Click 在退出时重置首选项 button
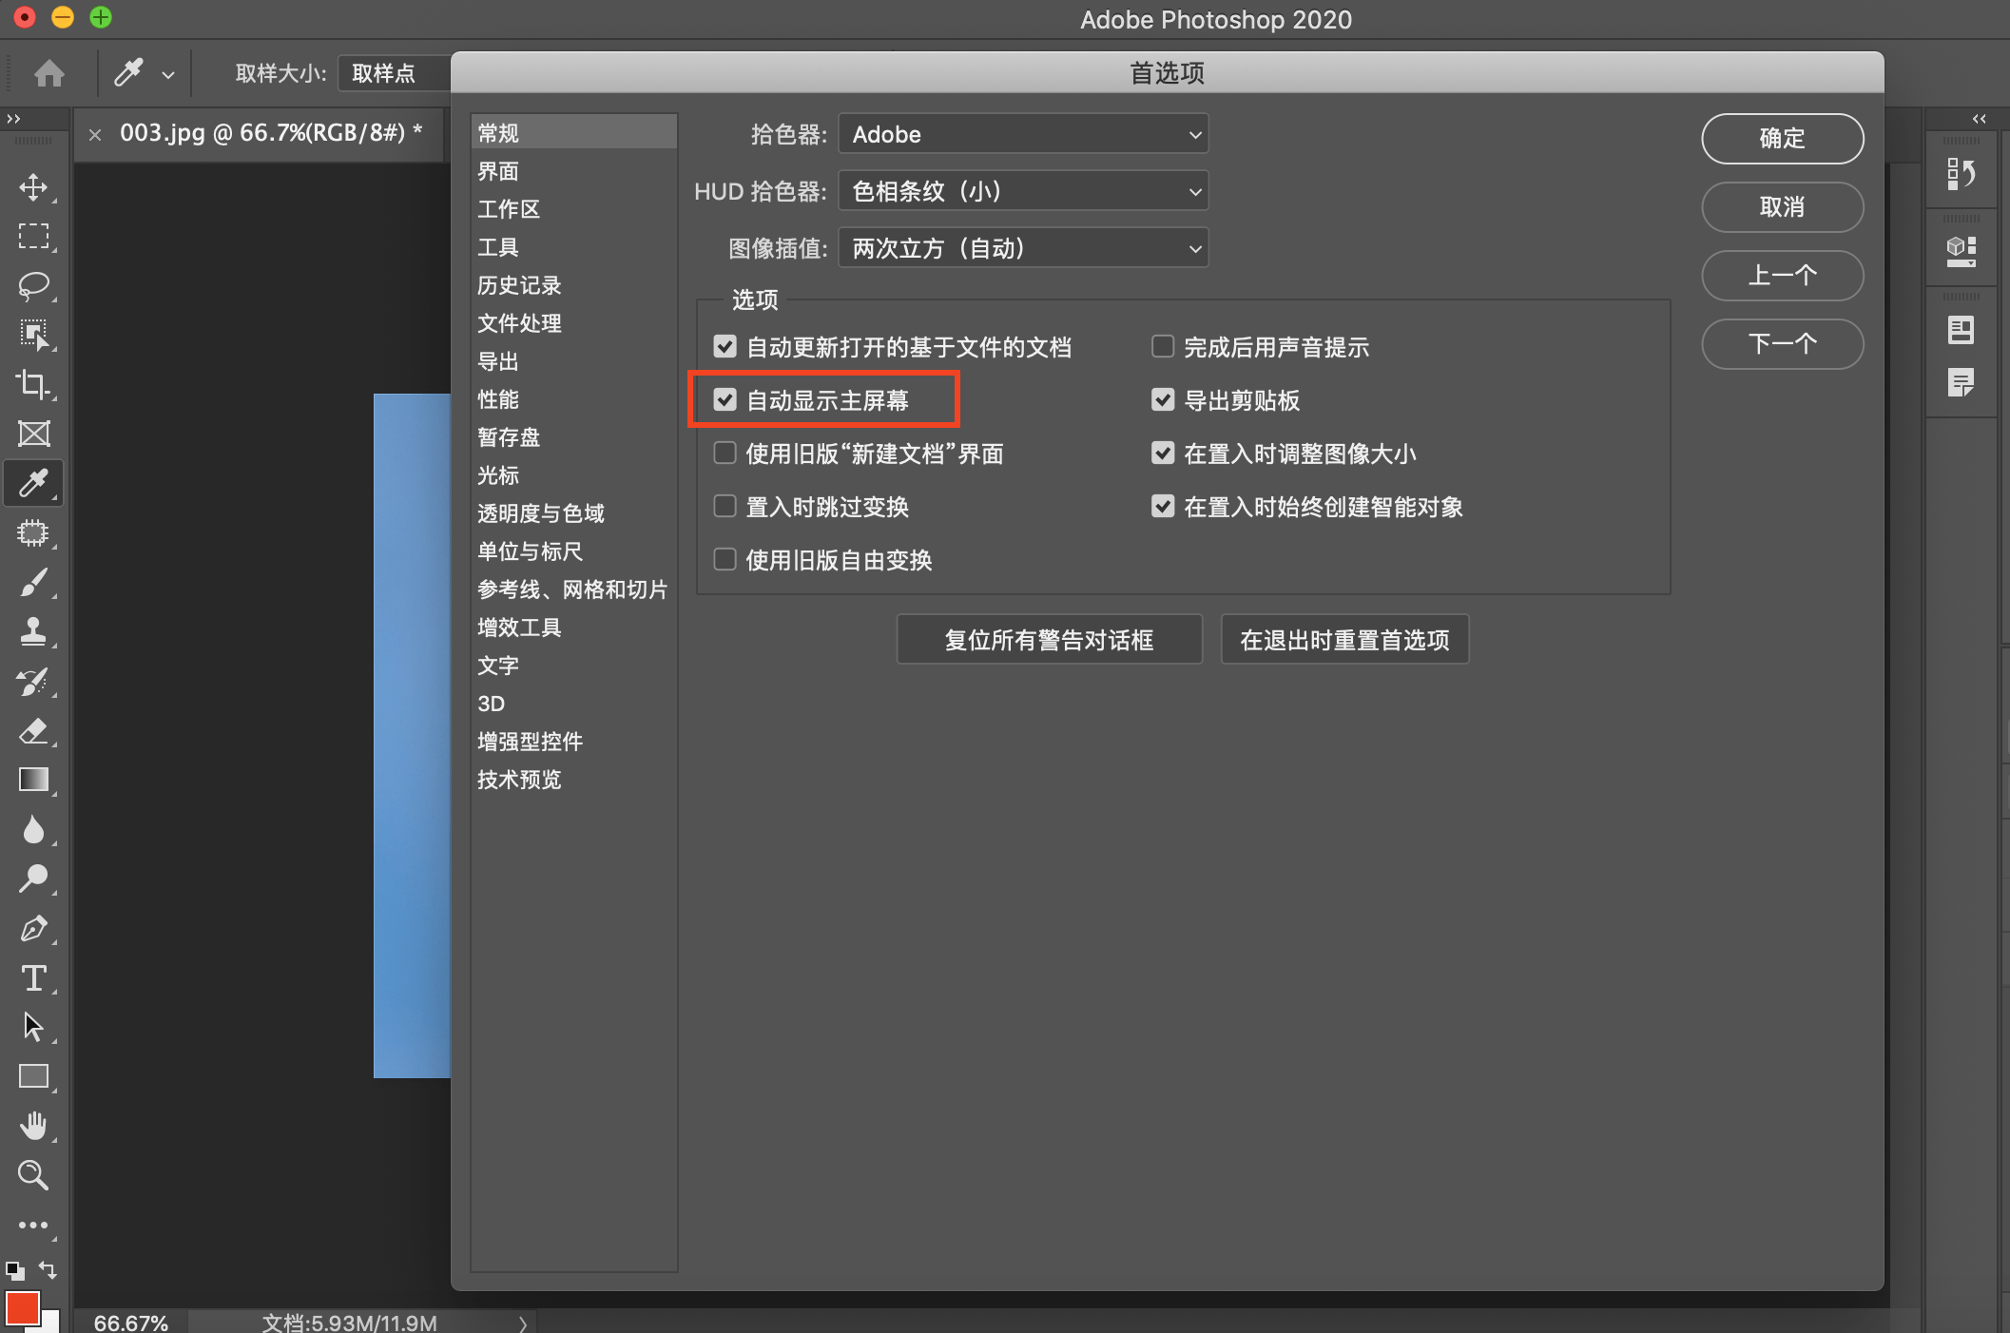 coord(1344,640)
